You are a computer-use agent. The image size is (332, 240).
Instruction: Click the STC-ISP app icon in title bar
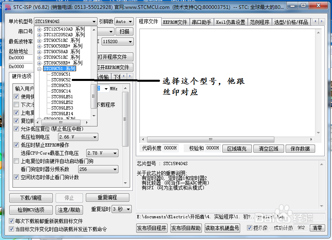click(x=8, y=7)
